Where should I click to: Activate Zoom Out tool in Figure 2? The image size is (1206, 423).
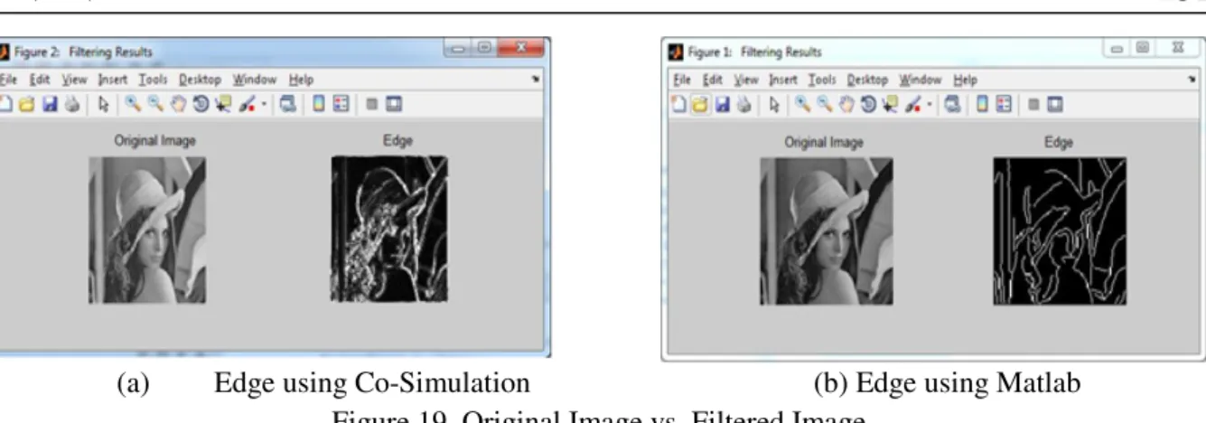155,104
